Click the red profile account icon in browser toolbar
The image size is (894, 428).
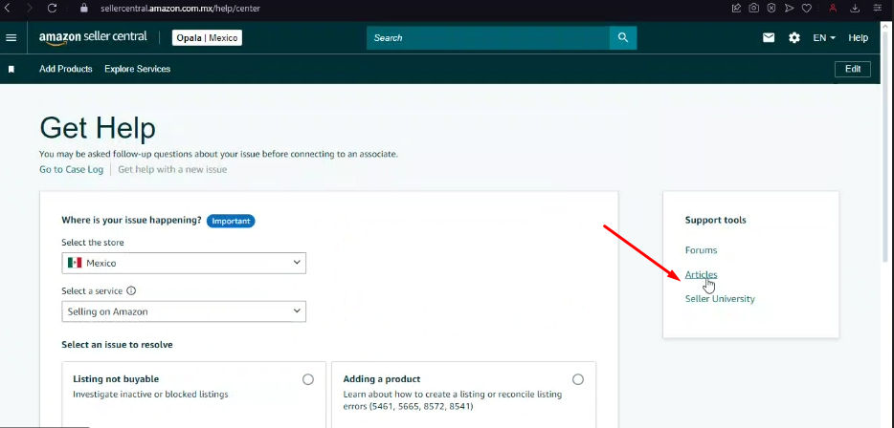tap(833, 8)
